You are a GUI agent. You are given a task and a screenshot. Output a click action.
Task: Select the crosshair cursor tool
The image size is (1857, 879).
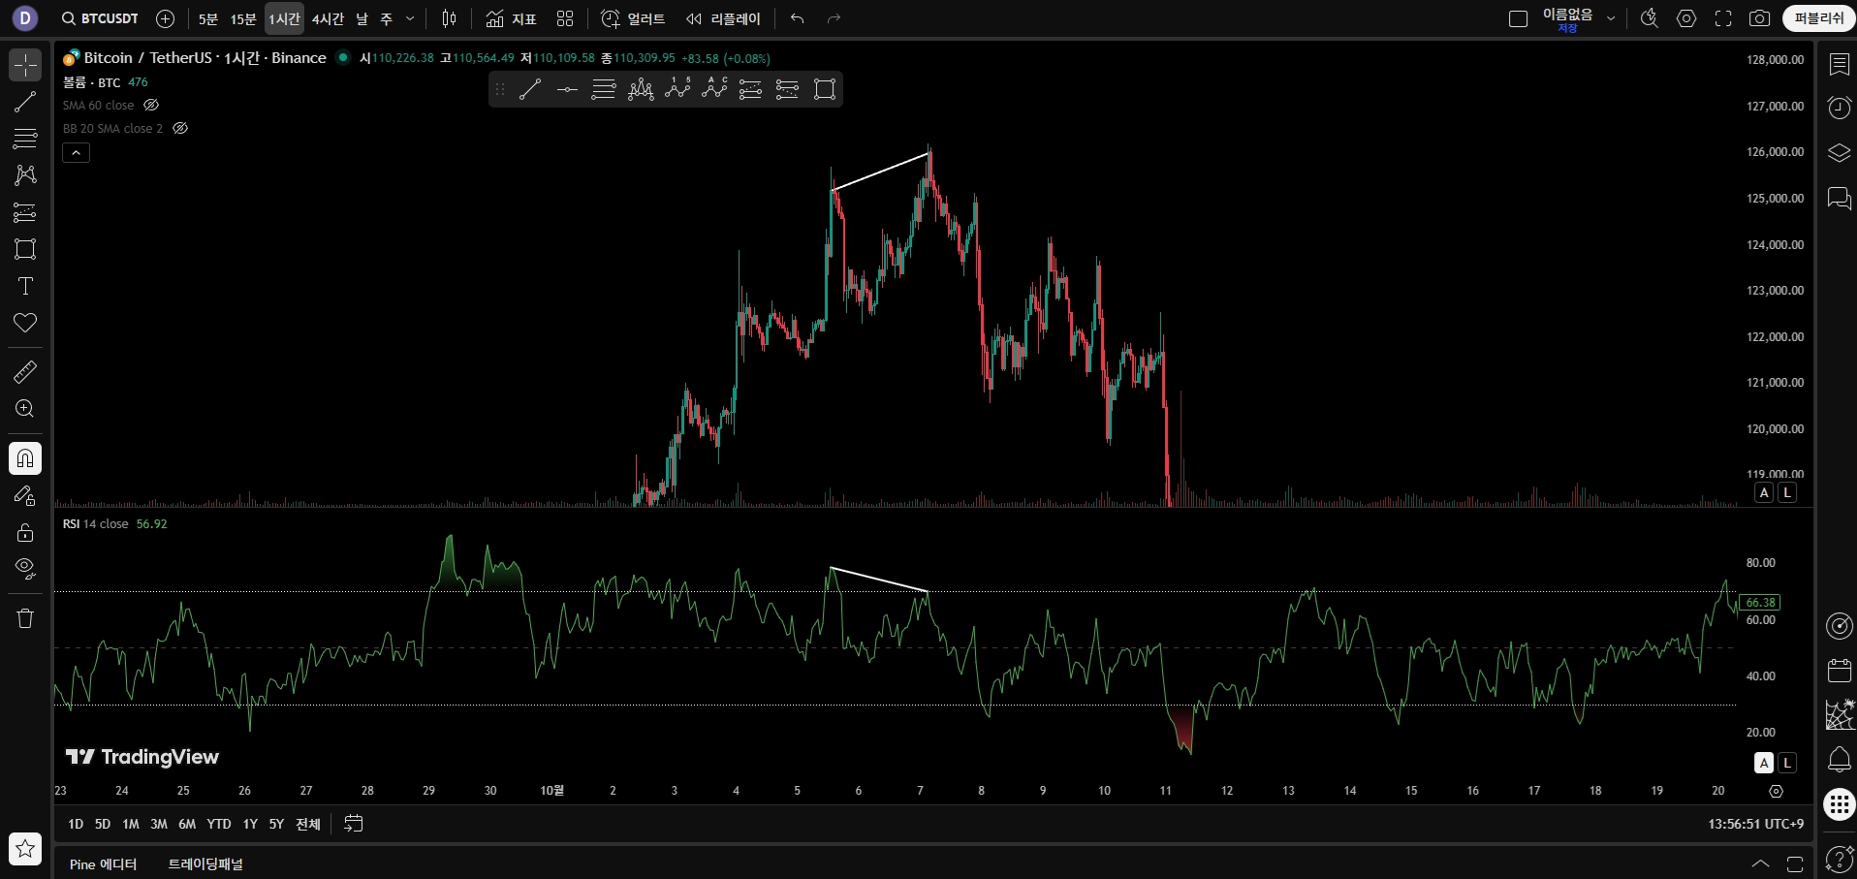click(x=25, y=65)
